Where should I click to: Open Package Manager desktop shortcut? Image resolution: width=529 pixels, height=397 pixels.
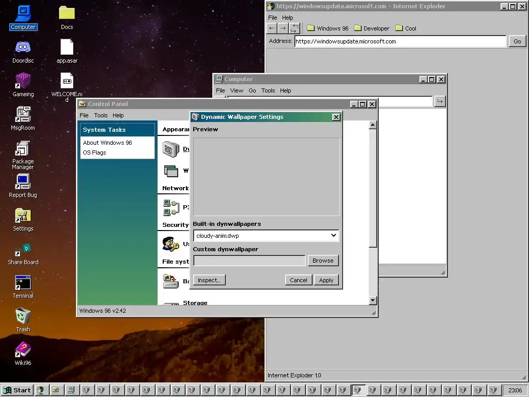click(x=23, y=155)
